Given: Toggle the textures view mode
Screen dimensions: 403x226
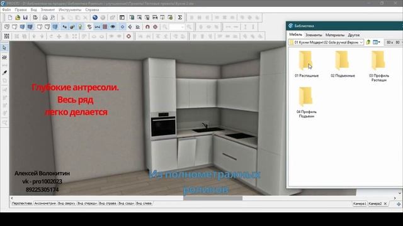Looking at the screenshot, I should click(x=30, y=27).
